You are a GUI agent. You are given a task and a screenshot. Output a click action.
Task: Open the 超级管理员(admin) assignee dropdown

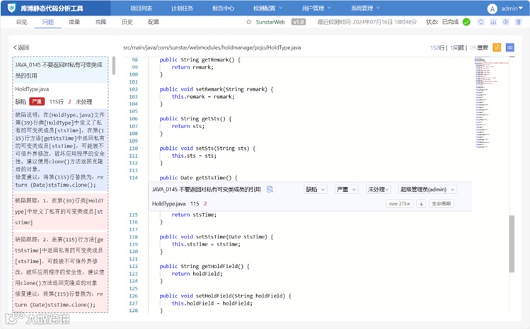pos(427,190)
